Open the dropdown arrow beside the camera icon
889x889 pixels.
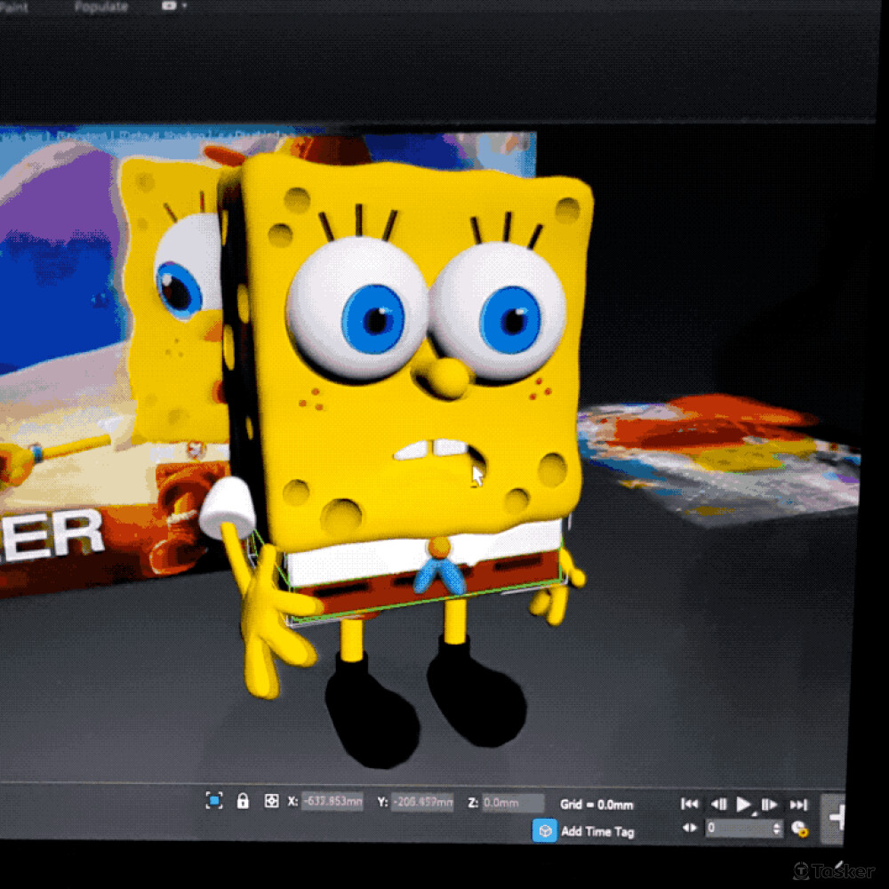(x=184, y=6)
